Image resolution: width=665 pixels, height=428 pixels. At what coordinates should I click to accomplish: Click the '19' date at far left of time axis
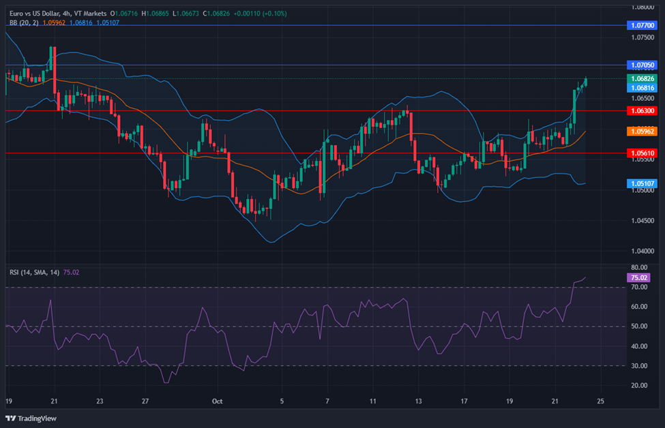(x=8, y=401)
